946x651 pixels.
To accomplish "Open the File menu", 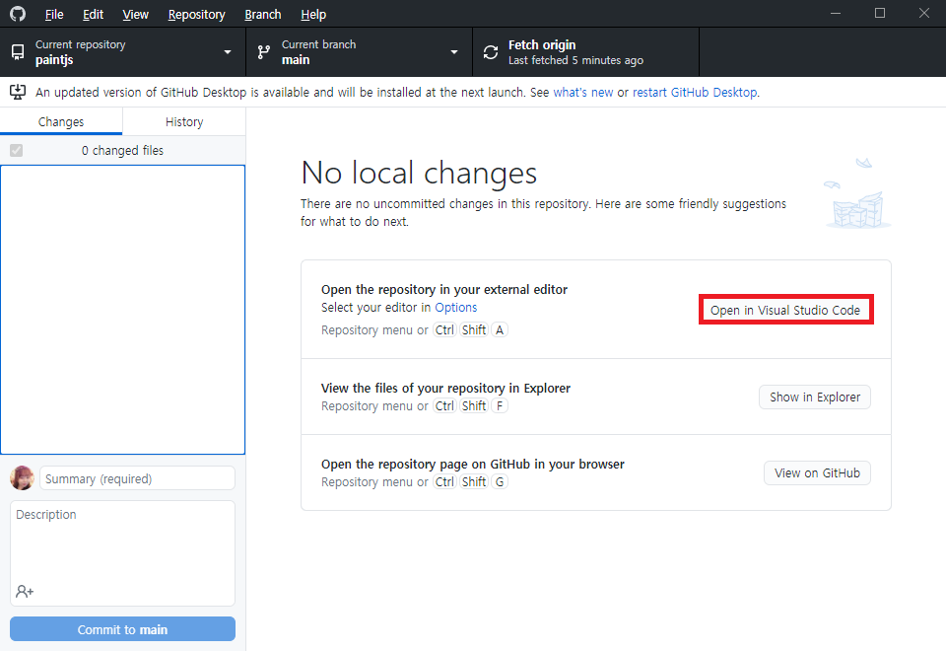I will (54, 14).
